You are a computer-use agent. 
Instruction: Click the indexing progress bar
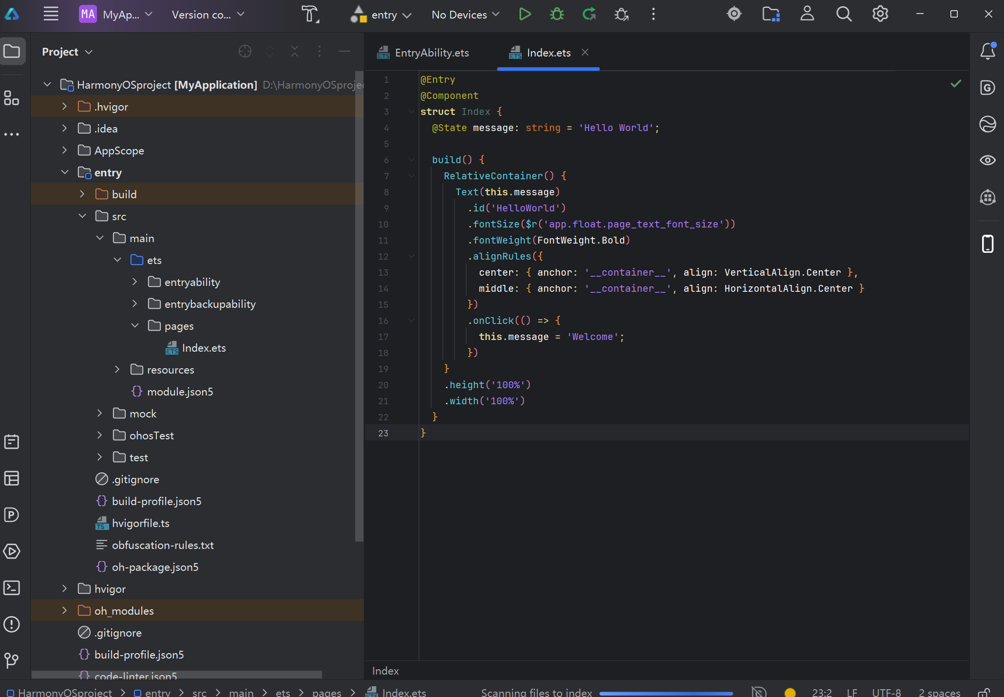coord(665,693)
